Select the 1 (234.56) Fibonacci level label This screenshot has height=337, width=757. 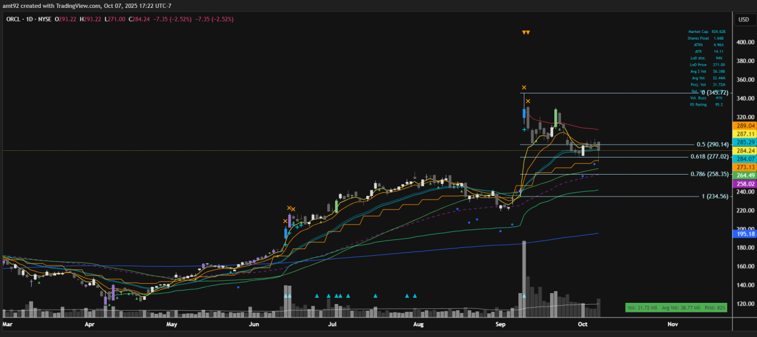[715, 196]
